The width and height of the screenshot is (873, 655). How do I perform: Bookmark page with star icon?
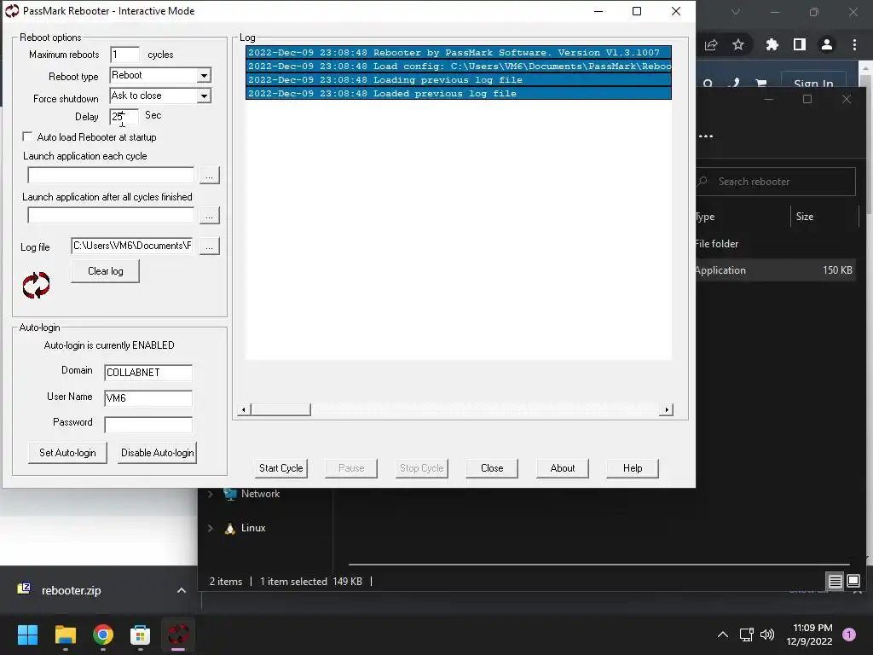point(738,44)
